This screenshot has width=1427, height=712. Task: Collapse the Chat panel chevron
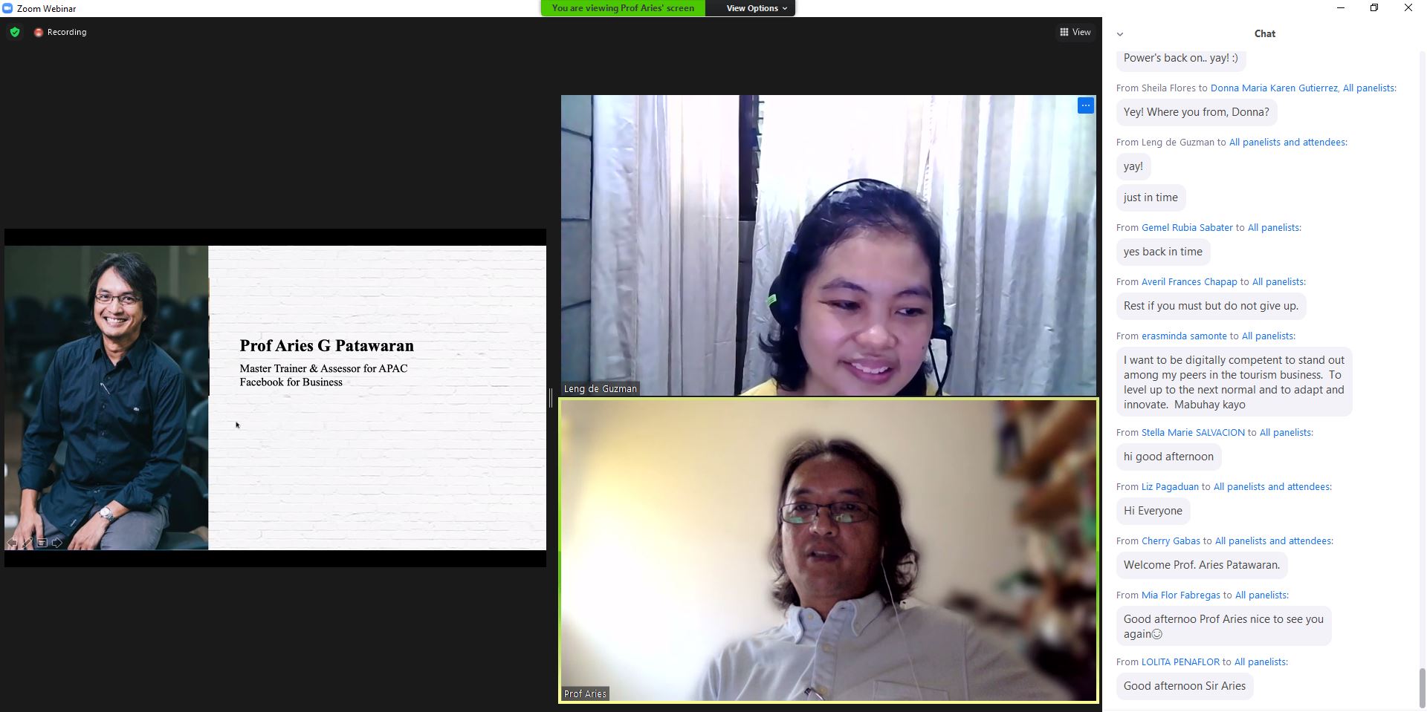[x=1120, y=33]
